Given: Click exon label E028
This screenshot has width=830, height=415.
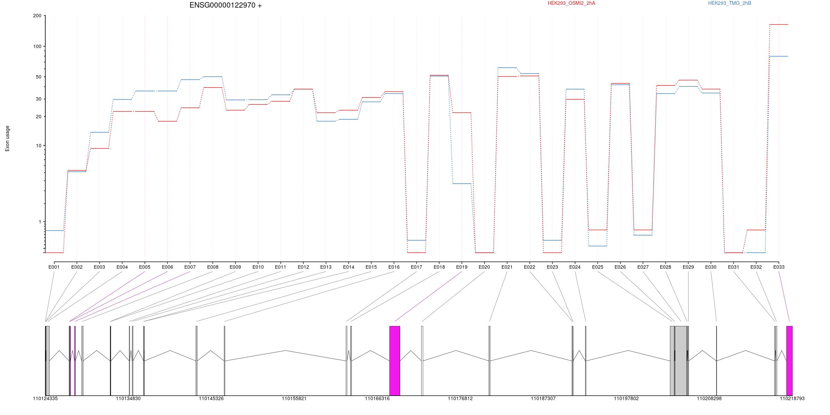Looking at the screenshot, I should 665,267.
